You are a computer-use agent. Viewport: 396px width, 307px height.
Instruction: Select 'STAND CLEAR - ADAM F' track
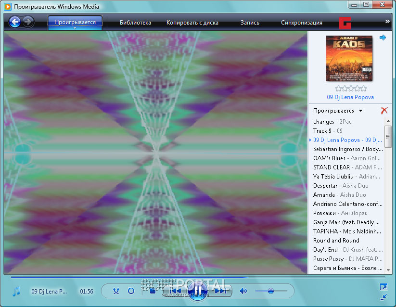(347, 167)
